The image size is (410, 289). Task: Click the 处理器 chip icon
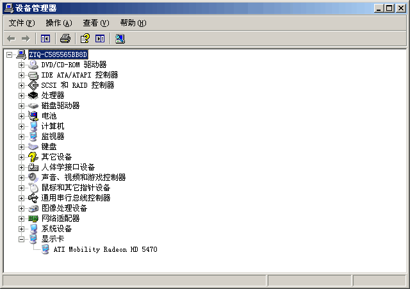coord(33,95)
